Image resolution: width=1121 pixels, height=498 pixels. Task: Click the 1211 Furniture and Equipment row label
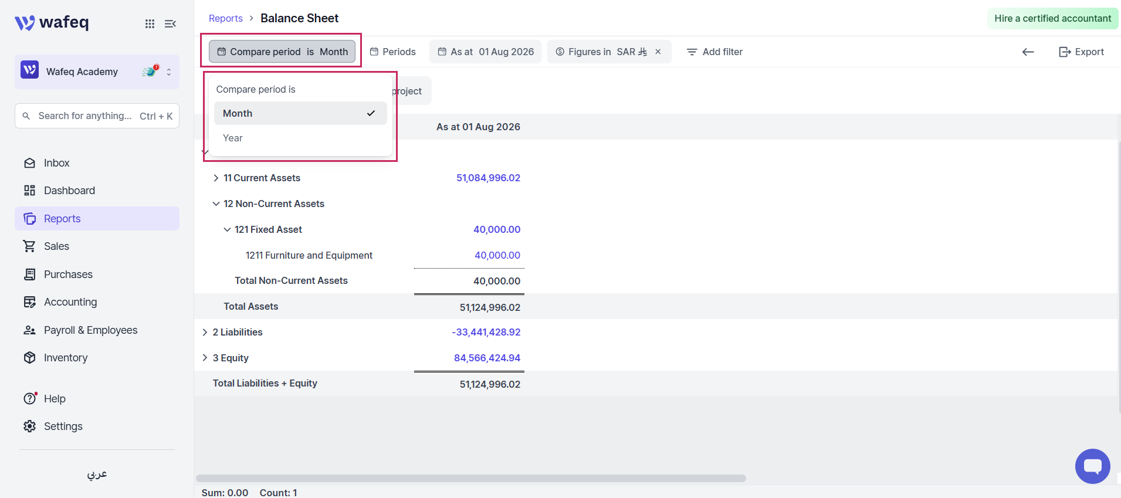[309, 255]
